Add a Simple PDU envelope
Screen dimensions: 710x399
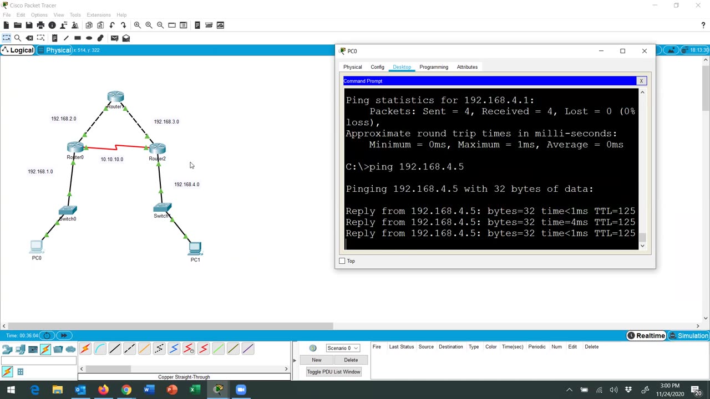click(x=114, y=38)
